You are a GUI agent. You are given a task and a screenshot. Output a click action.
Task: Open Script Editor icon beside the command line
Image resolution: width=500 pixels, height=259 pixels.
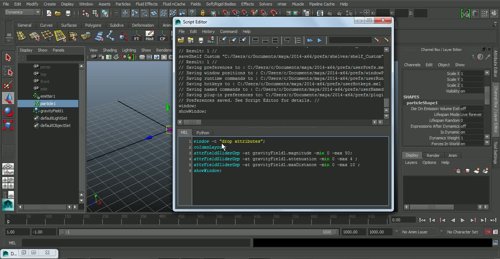pyautogui.click(x=496, y=243)
